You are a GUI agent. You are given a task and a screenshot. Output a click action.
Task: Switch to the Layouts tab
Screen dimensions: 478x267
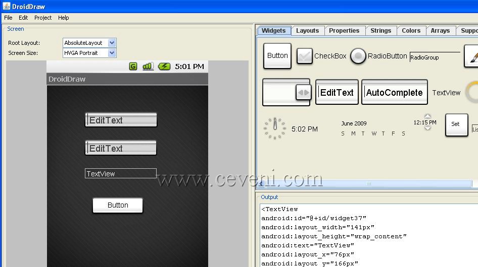click(x=307, y=31)
